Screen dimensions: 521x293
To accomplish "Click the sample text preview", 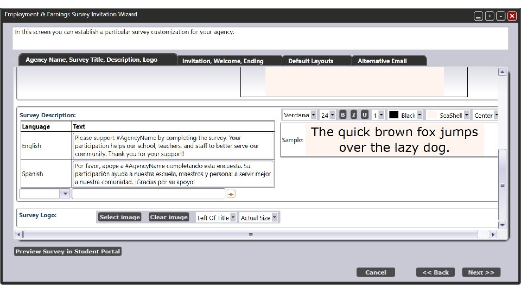I will [x=395, y=140].
